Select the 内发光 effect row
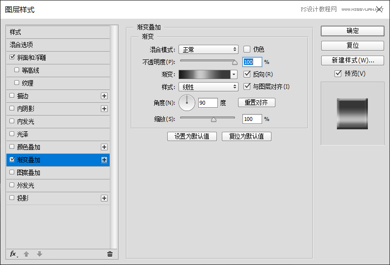 58,121
